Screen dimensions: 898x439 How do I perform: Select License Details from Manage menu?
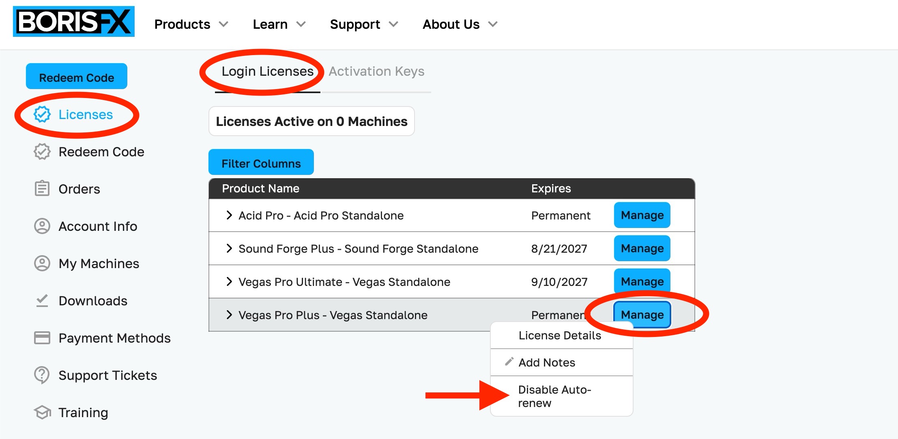(562, 335)
